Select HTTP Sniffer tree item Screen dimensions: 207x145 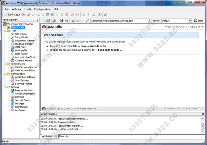(21, 50)
